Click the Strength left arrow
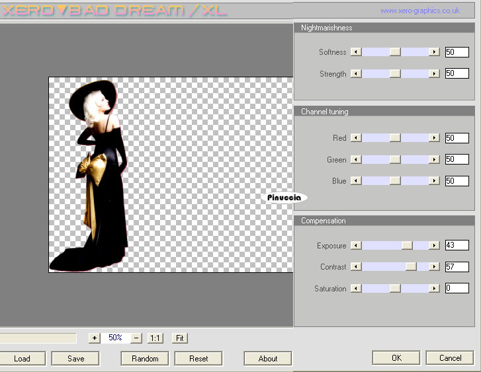481x372 pixels. coord(356,73)
